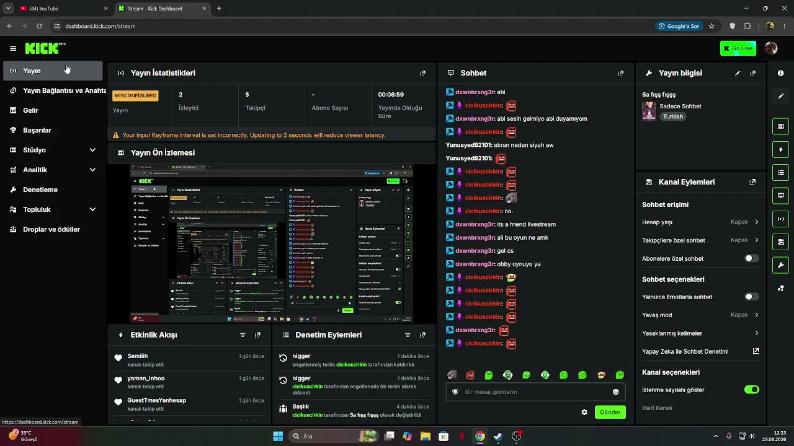This screenshot has width=794, height=446.
Task: Pop out the Sohbet chat panel
Action: (x=620, y=73)
